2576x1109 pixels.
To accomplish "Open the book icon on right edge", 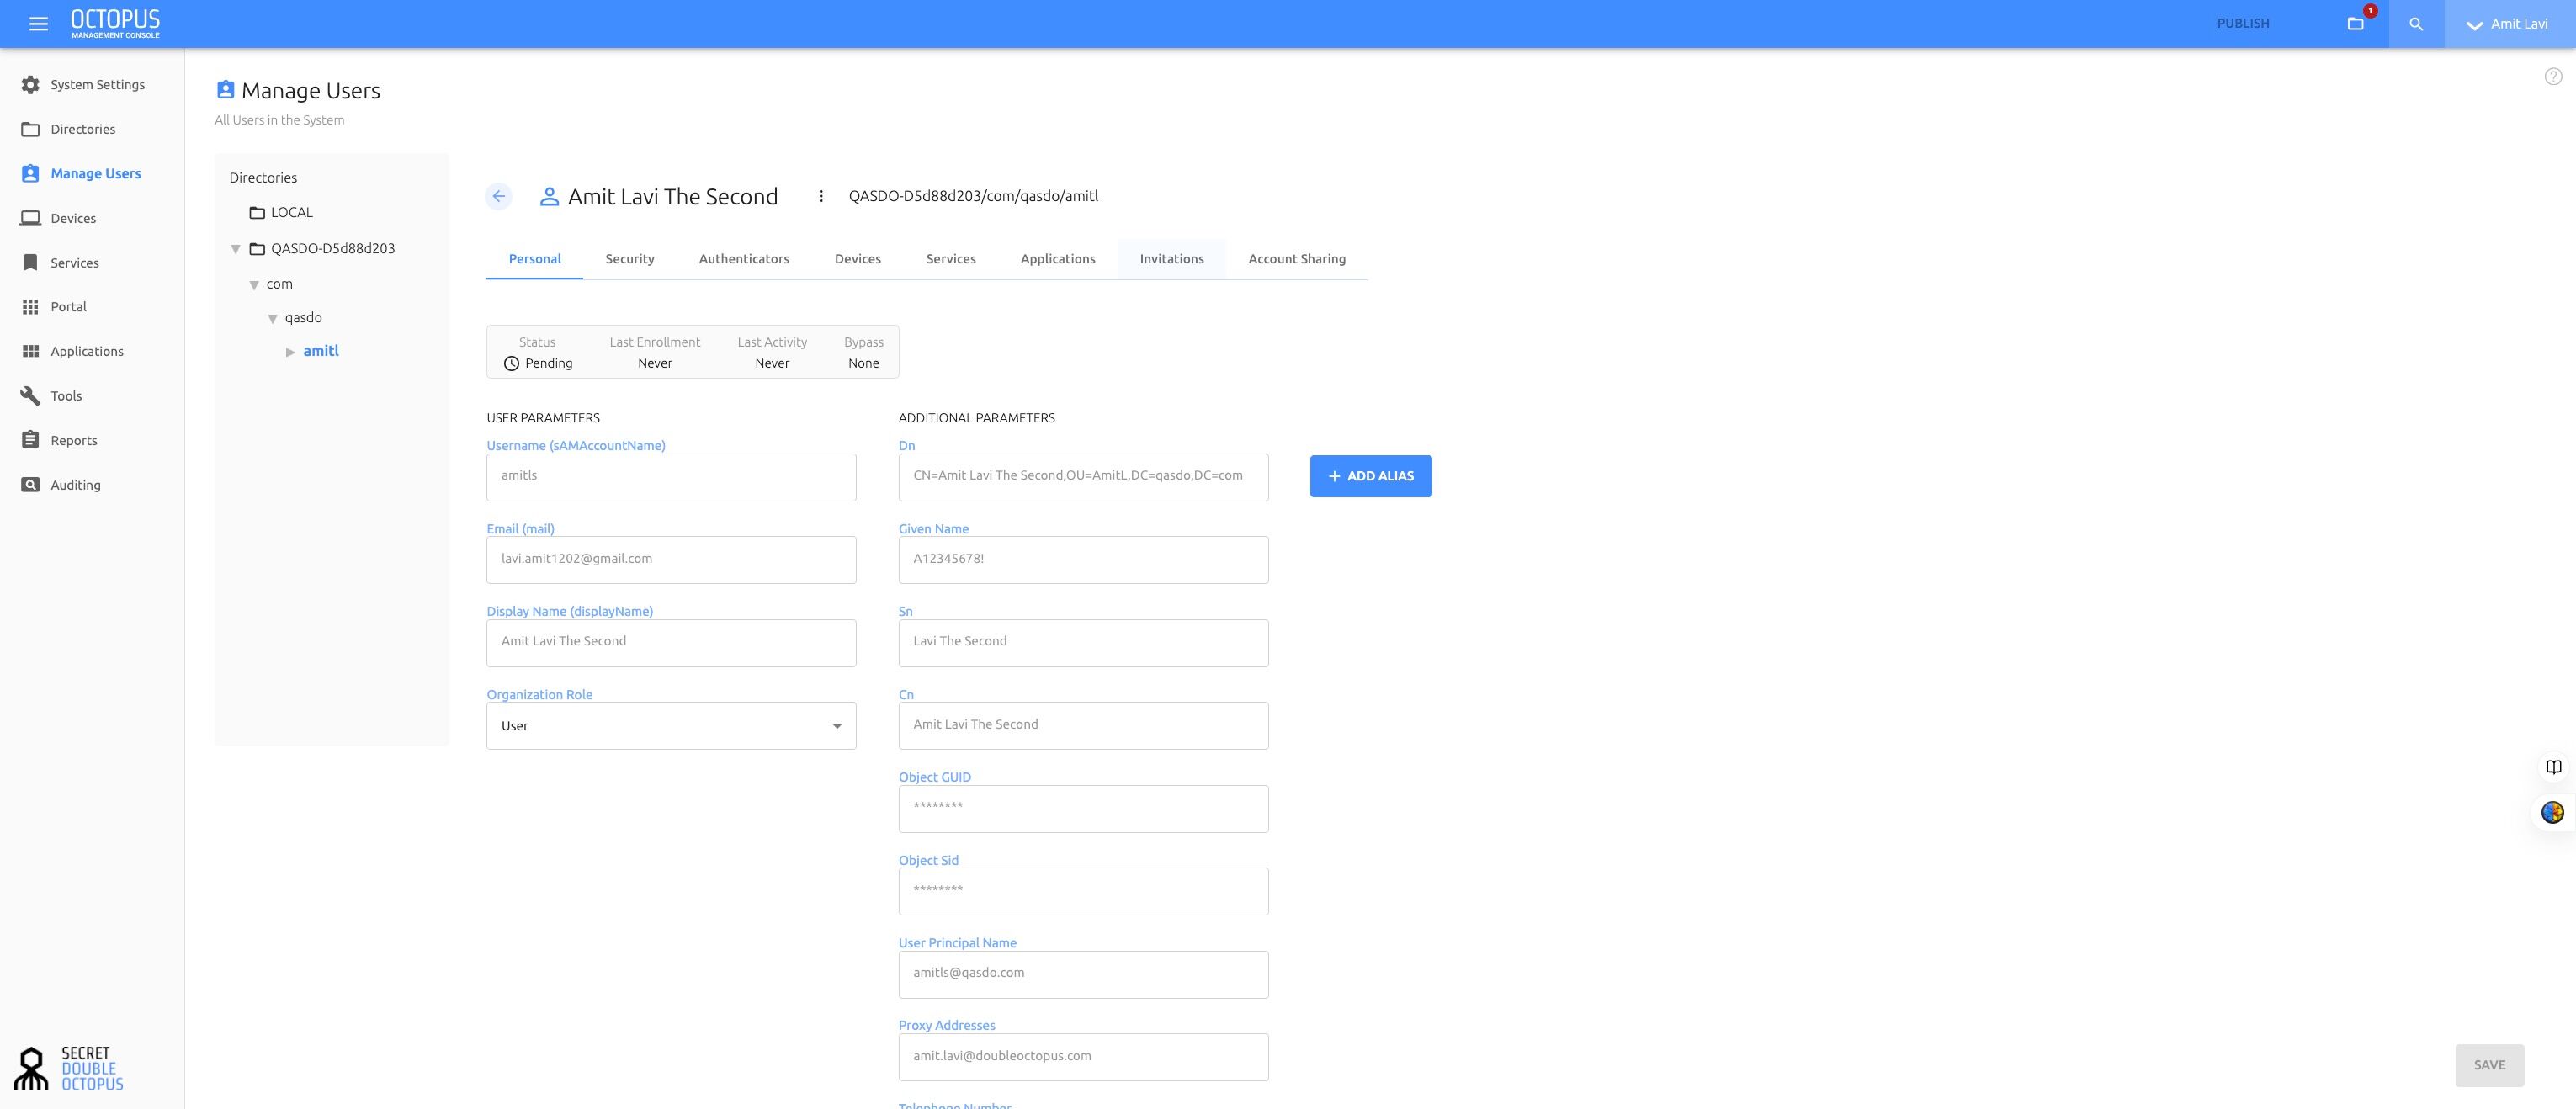I will 2553,767.
